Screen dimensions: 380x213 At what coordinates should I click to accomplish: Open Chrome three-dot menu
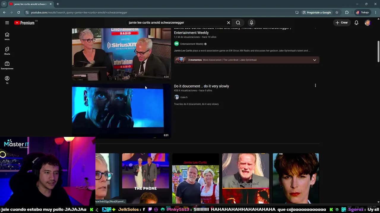click(376, 12)
